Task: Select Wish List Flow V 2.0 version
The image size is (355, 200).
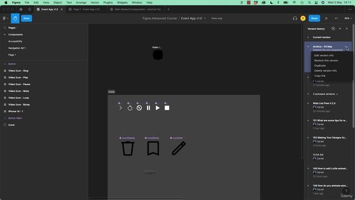Action: tap(324, 103)
